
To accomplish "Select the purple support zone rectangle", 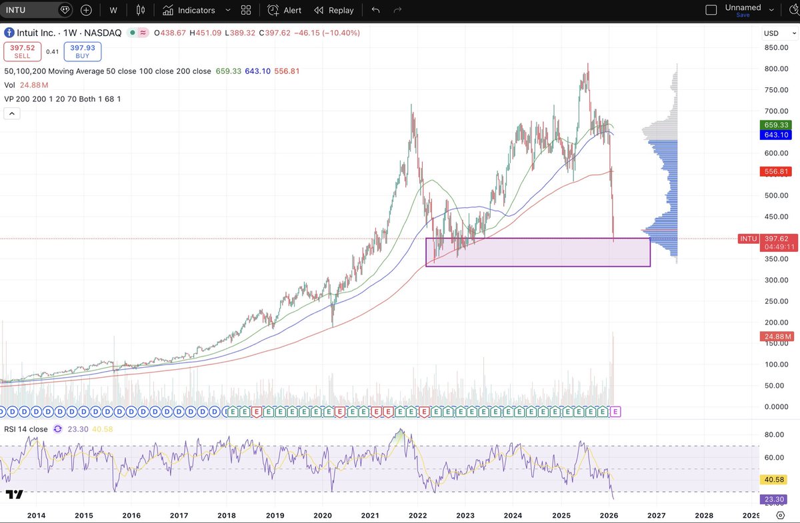I will click(x=538, y=253).
